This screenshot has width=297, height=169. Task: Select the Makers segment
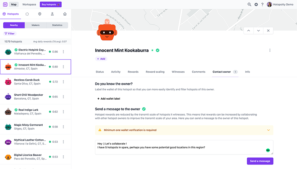click(x=36, y=25)
